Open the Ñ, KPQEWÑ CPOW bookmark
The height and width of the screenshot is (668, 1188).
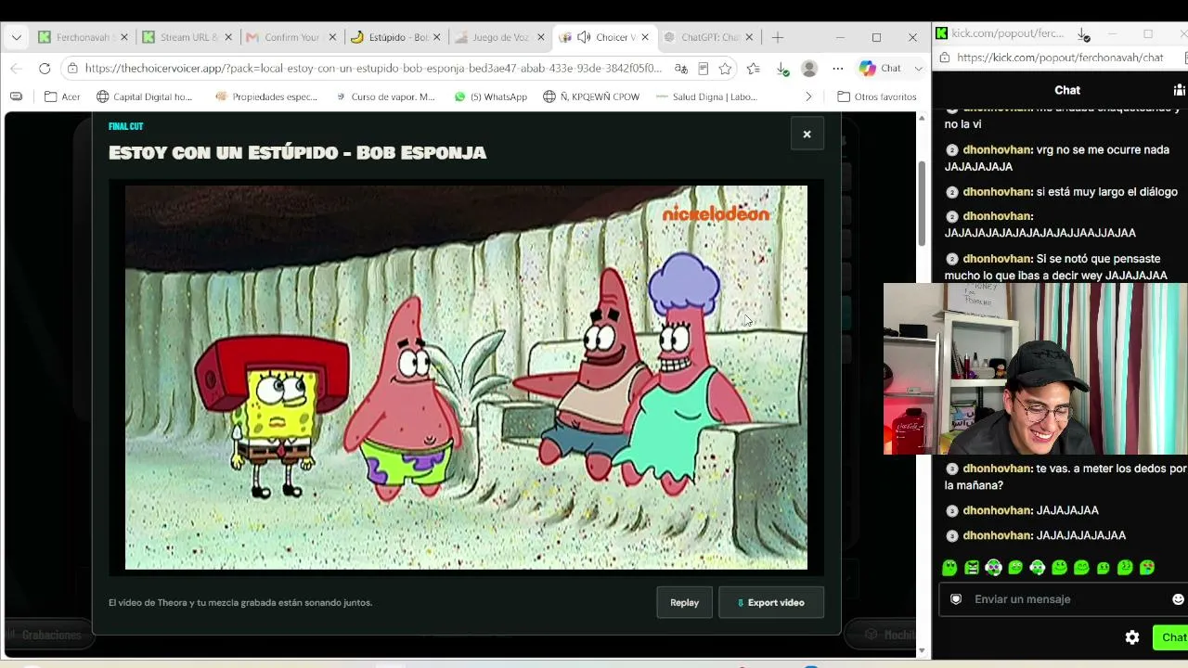[x=591, y=96]
